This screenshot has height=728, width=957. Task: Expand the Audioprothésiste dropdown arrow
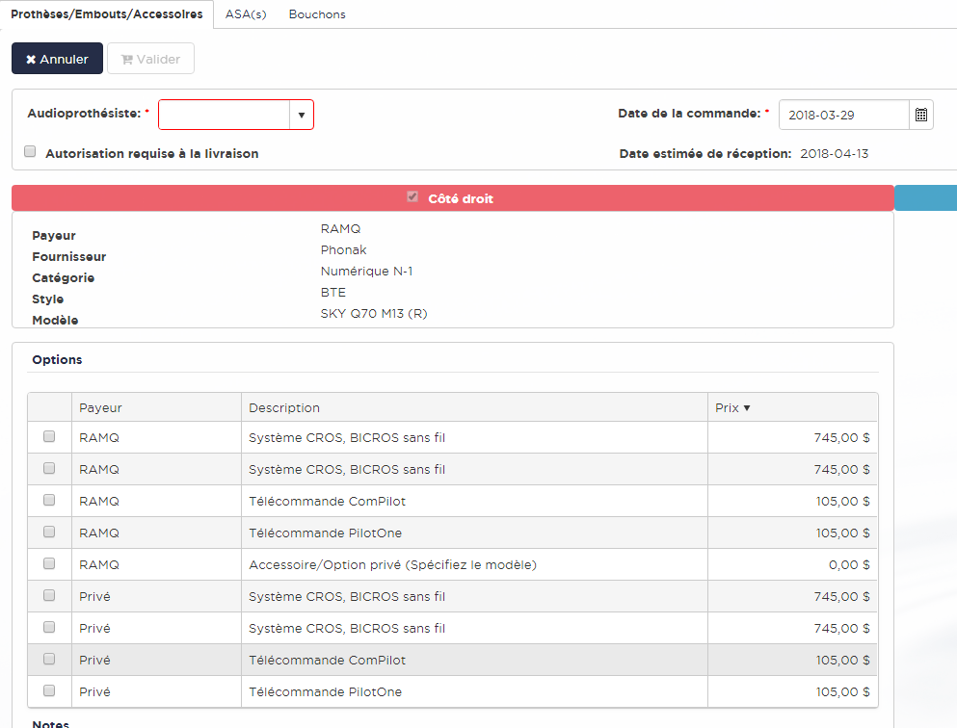(301, 115)
